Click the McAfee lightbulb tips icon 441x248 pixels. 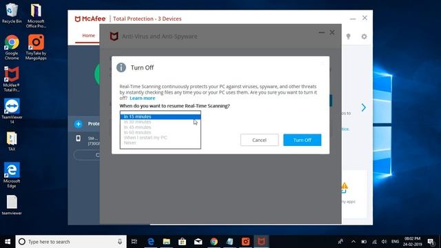click(x=348, y=37)
